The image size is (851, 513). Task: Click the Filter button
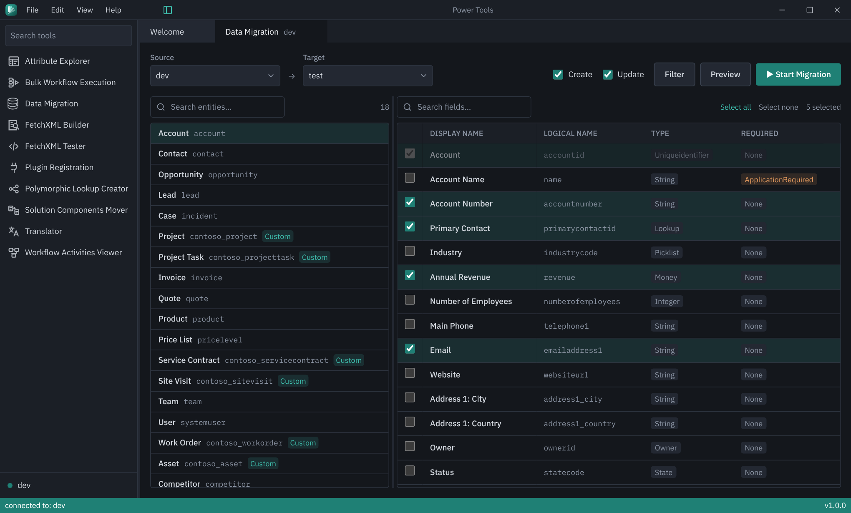click(674, 74)
